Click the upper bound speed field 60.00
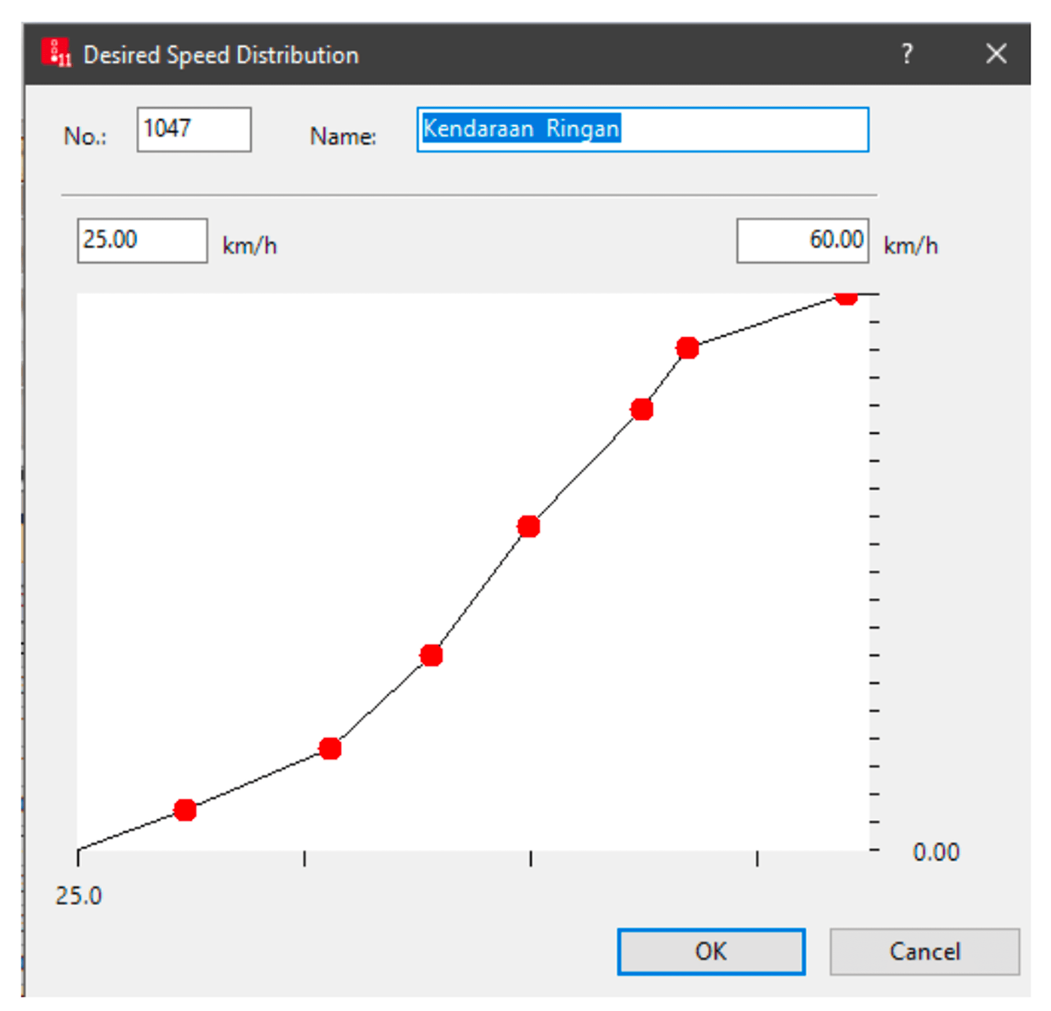1051x1011 pixels. pyautogui.click(x=802, y=240)
